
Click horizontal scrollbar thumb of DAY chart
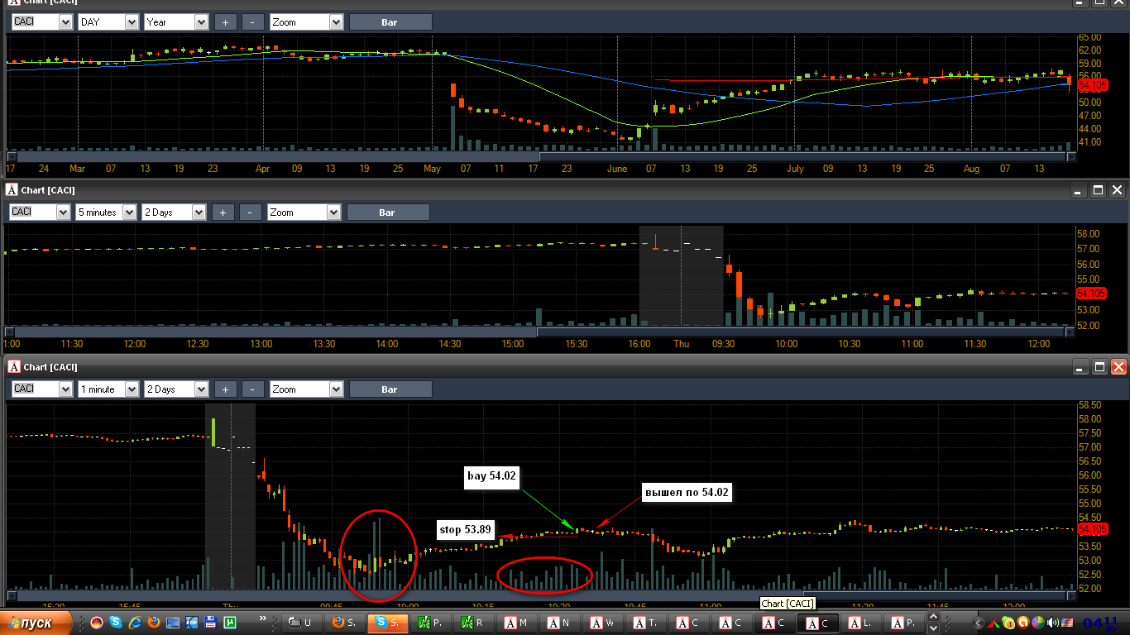click(x=803, y=155)
